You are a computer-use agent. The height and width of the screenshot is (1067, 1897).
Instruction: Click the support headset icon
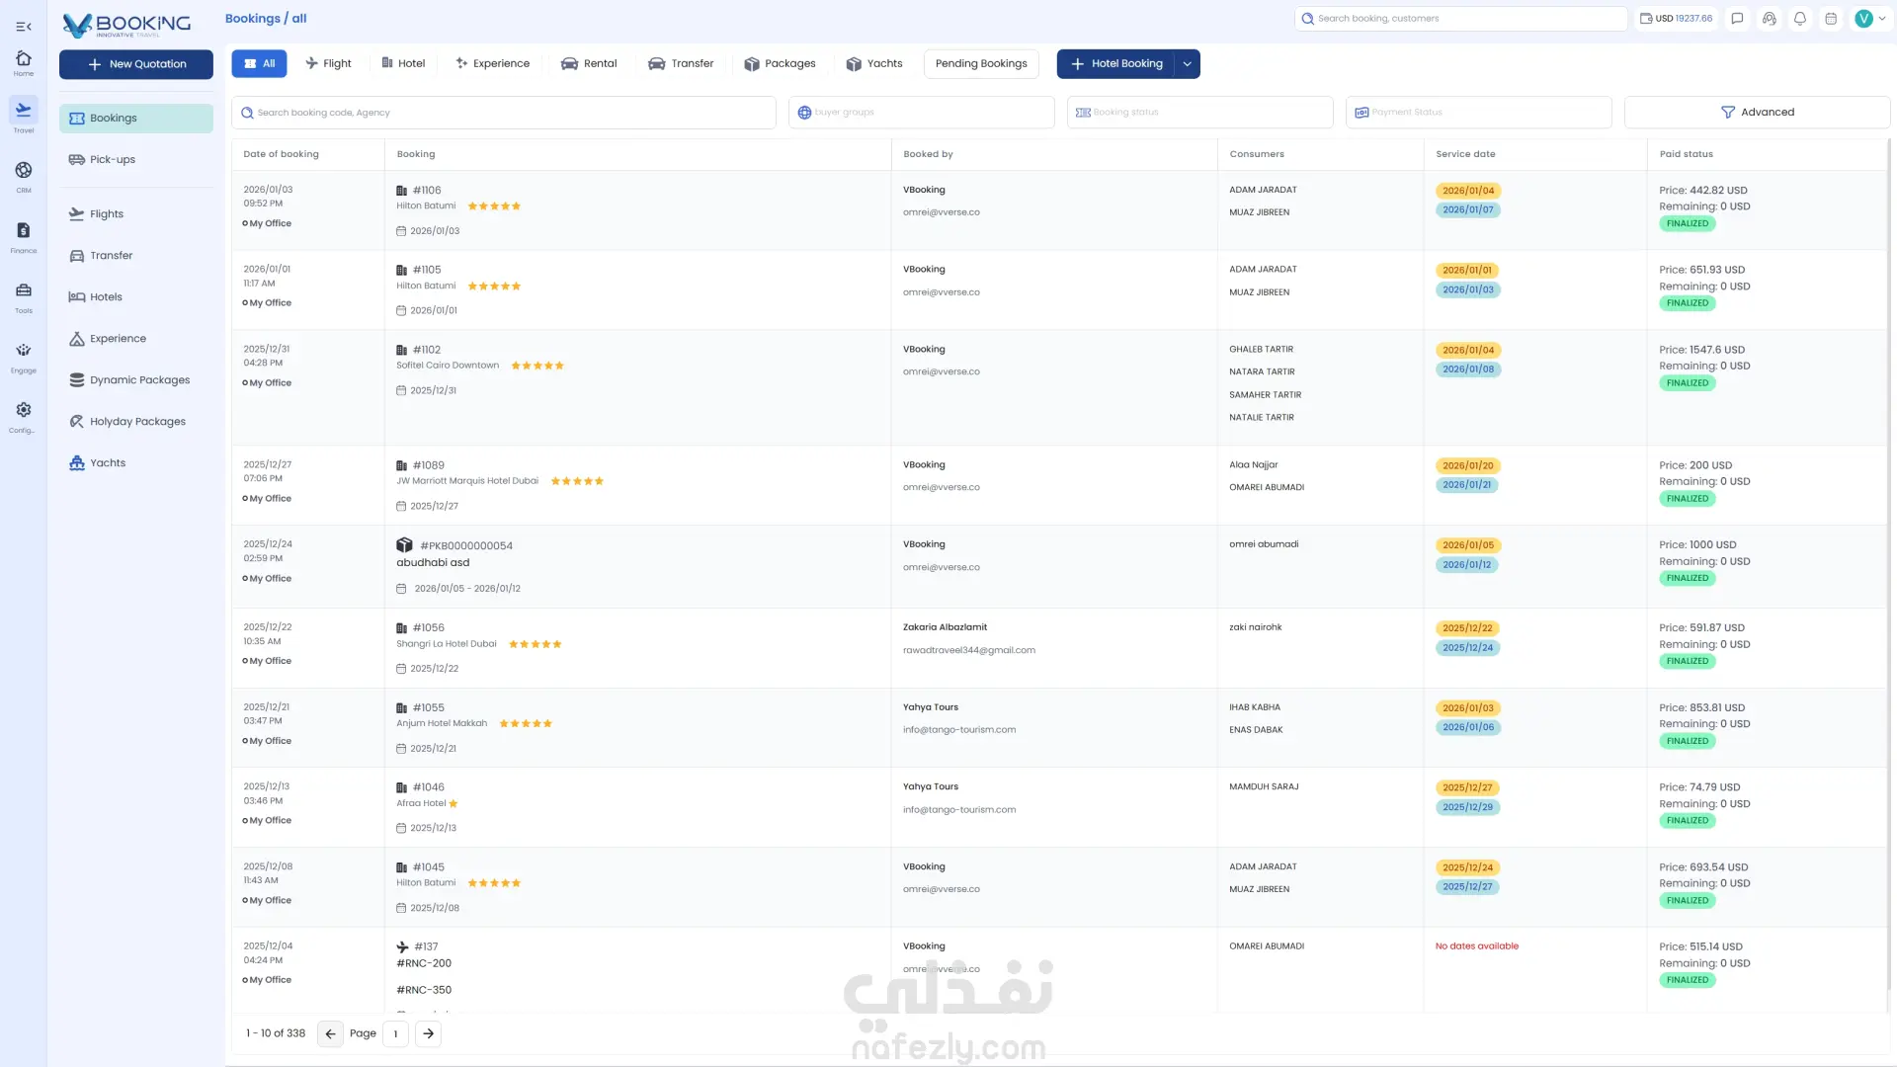tap(1770, 19)
